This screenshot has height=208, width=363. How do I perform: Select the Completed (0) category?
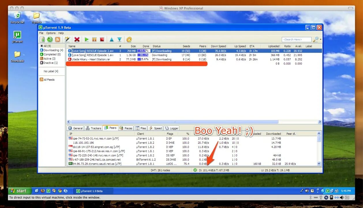click(50, 54)
